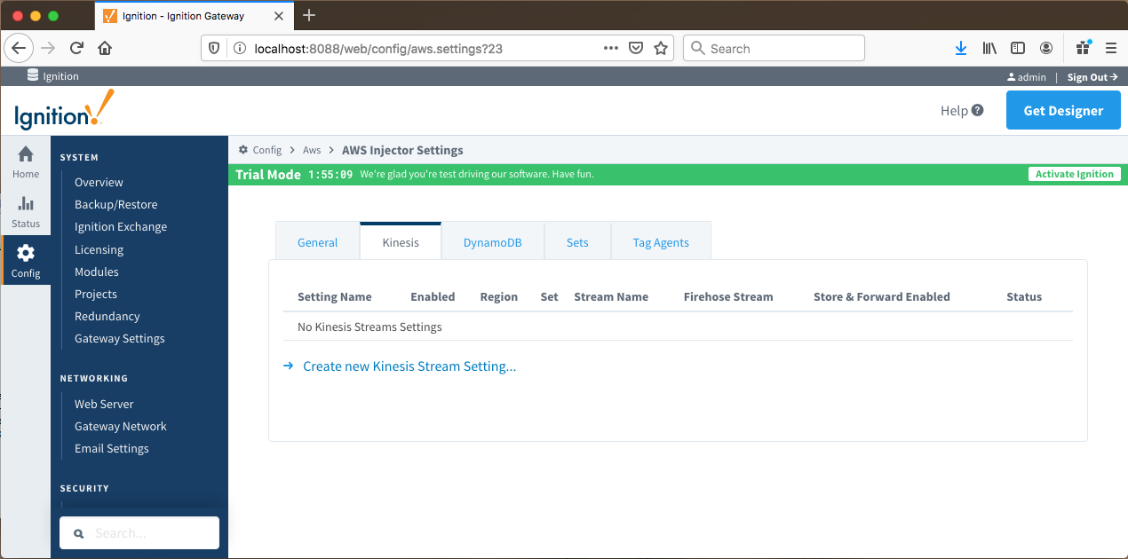The height and width of the screenshot is (559, 1128).
Task: Bookmark page with the star icon
Action: (x=661, y=48)
